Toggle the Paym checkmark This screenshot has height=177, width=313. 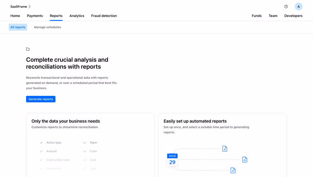pos(85,142)
